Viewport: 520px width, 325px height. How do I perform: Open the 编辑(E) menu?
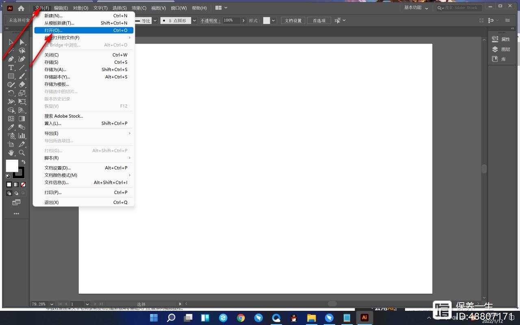[x=61, y=8]
